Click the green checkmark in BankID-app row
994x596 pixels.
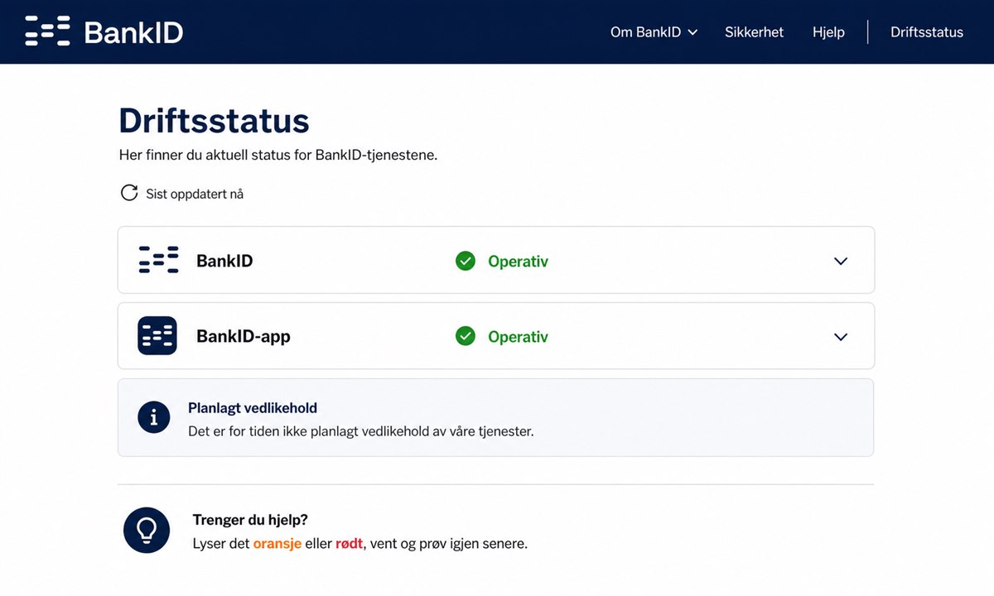click(466, 336)
